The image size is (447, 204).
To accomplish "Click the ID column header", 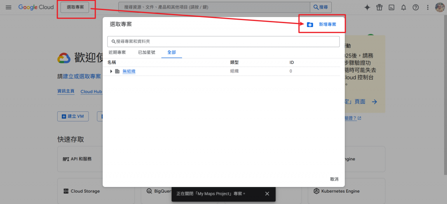I will click(292, 62).
